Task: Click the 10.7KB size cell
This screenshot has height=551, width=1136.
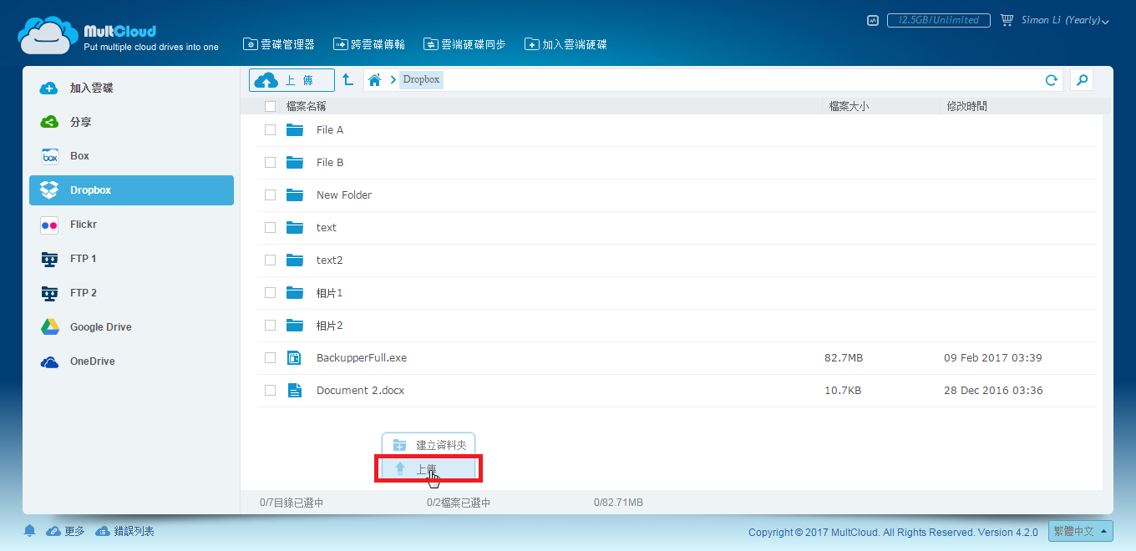Action: point(843,390)
